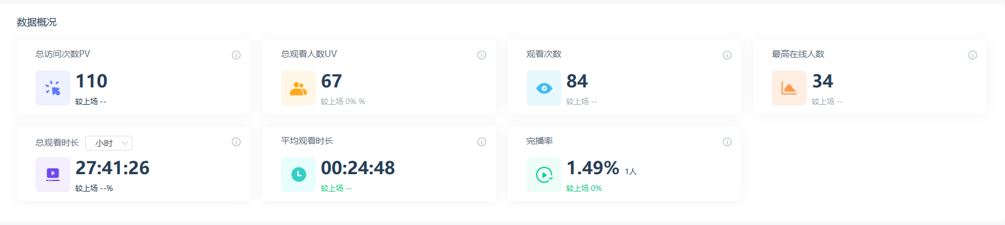Image resolution: width=1005 pixels, height=225 pixels.
Task: Click the chevron arrow in 小时 selector
Action: 125,143
